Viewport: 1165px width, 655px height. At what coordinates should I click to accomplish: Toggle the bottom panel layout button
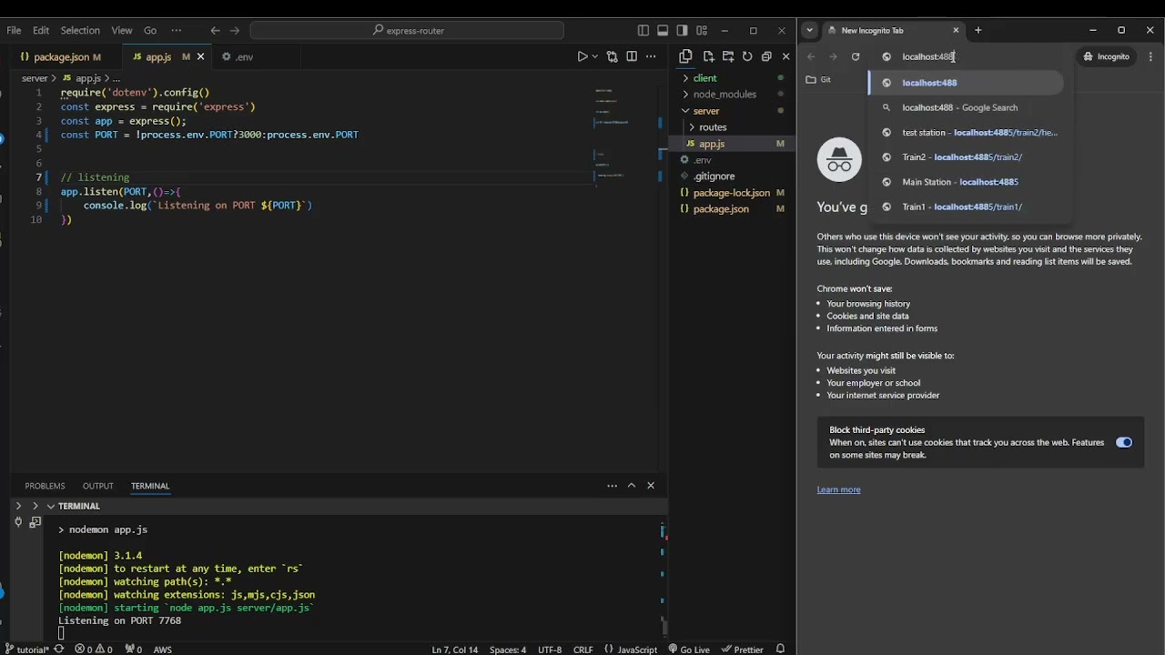663,30
